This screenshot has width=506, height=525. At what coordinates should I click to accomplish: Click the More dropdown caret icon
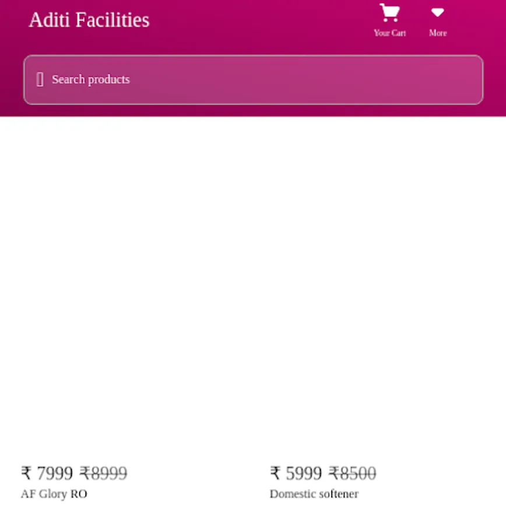click(437, 12)
